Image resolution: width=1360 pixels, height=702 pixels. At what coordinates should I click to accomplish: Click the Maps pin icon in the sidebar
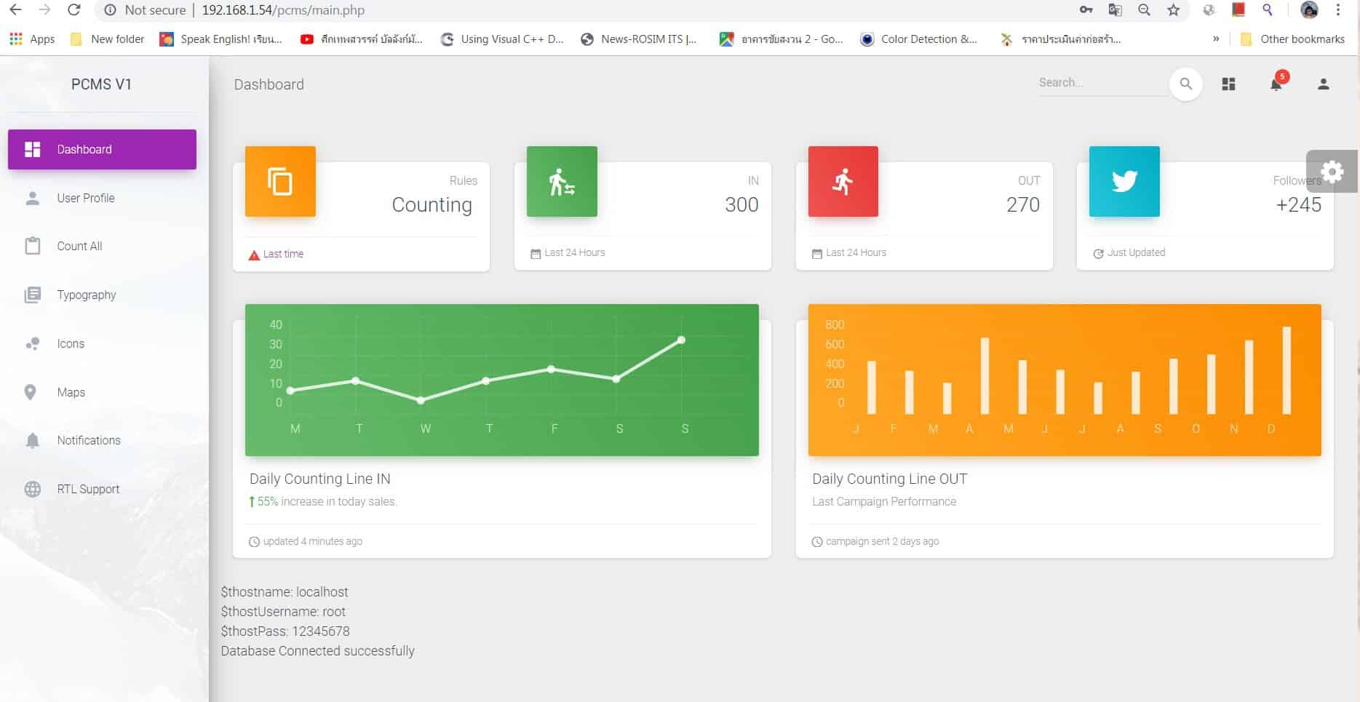point(32,392)
